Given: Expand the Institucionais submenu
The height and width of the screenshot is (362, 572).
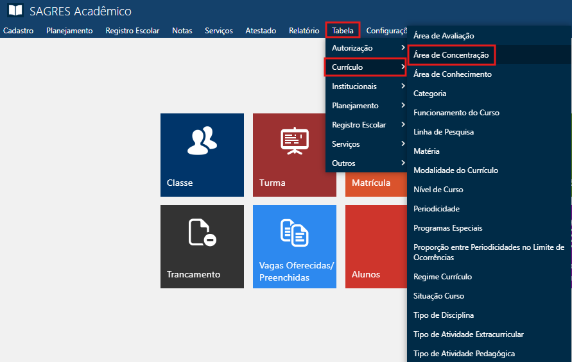Looking at the screenshot, I should click(366, 86).
